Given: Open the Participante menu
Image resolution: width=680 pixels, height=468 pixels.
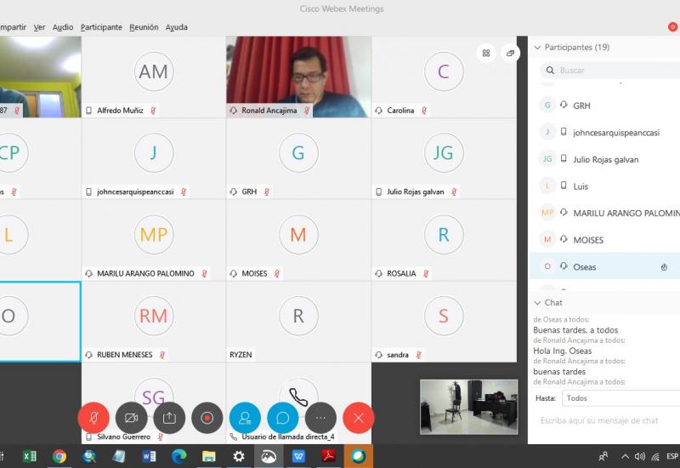Looking at the screenshot, I should pos(101,27).
